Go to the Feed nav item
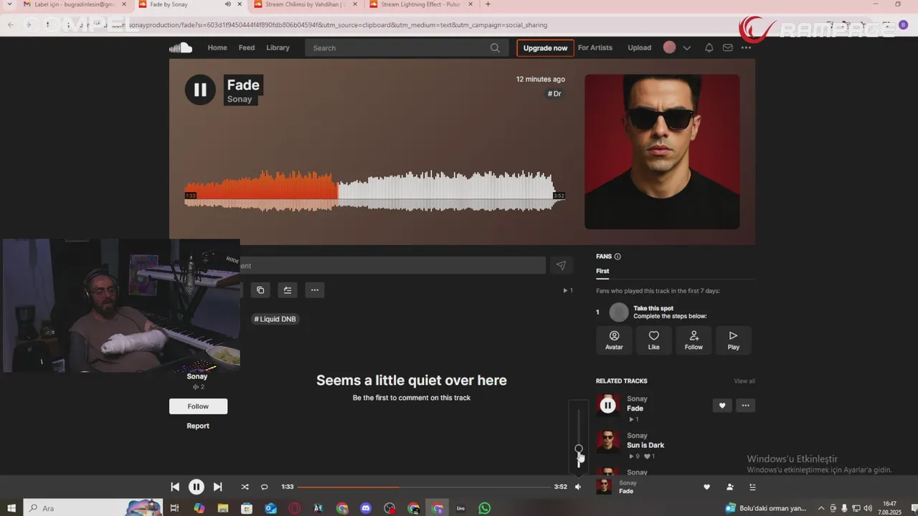The width and height of the screenshot is (918, 516). [247, 48]
